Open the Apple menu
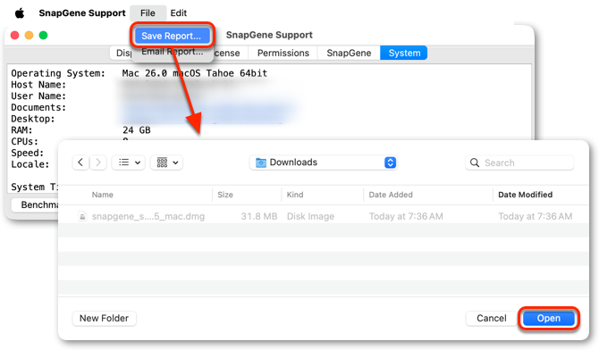 20,13
